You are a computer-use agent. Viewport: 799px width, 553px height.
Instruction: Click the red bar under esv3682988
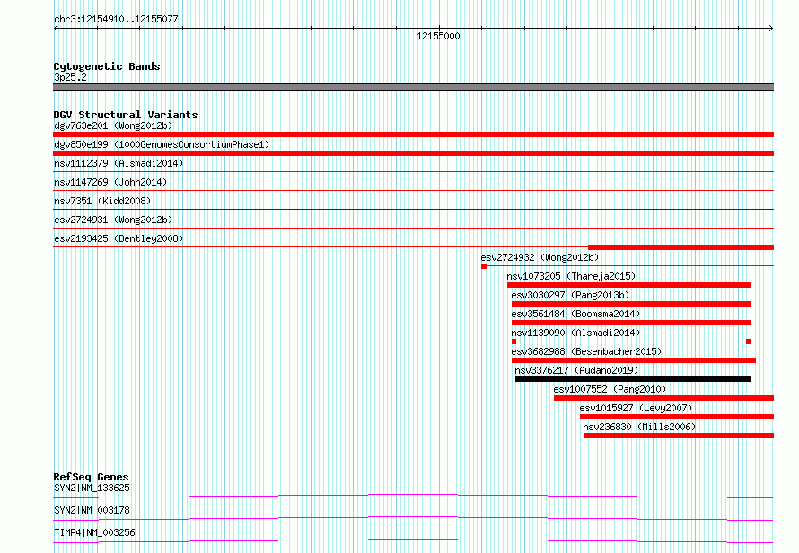[634, 360]
